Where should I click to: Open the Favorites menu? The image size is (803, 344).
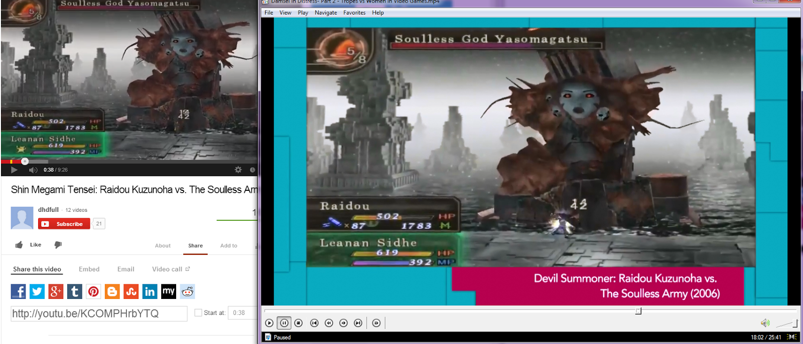click(x=354, y=13)
